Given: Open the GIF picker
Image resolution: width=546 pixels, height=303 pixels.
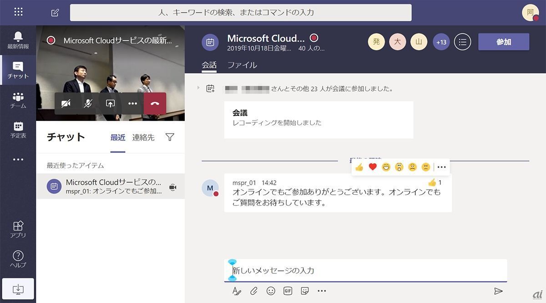Looking at the screenshot, I should point(288,291).
